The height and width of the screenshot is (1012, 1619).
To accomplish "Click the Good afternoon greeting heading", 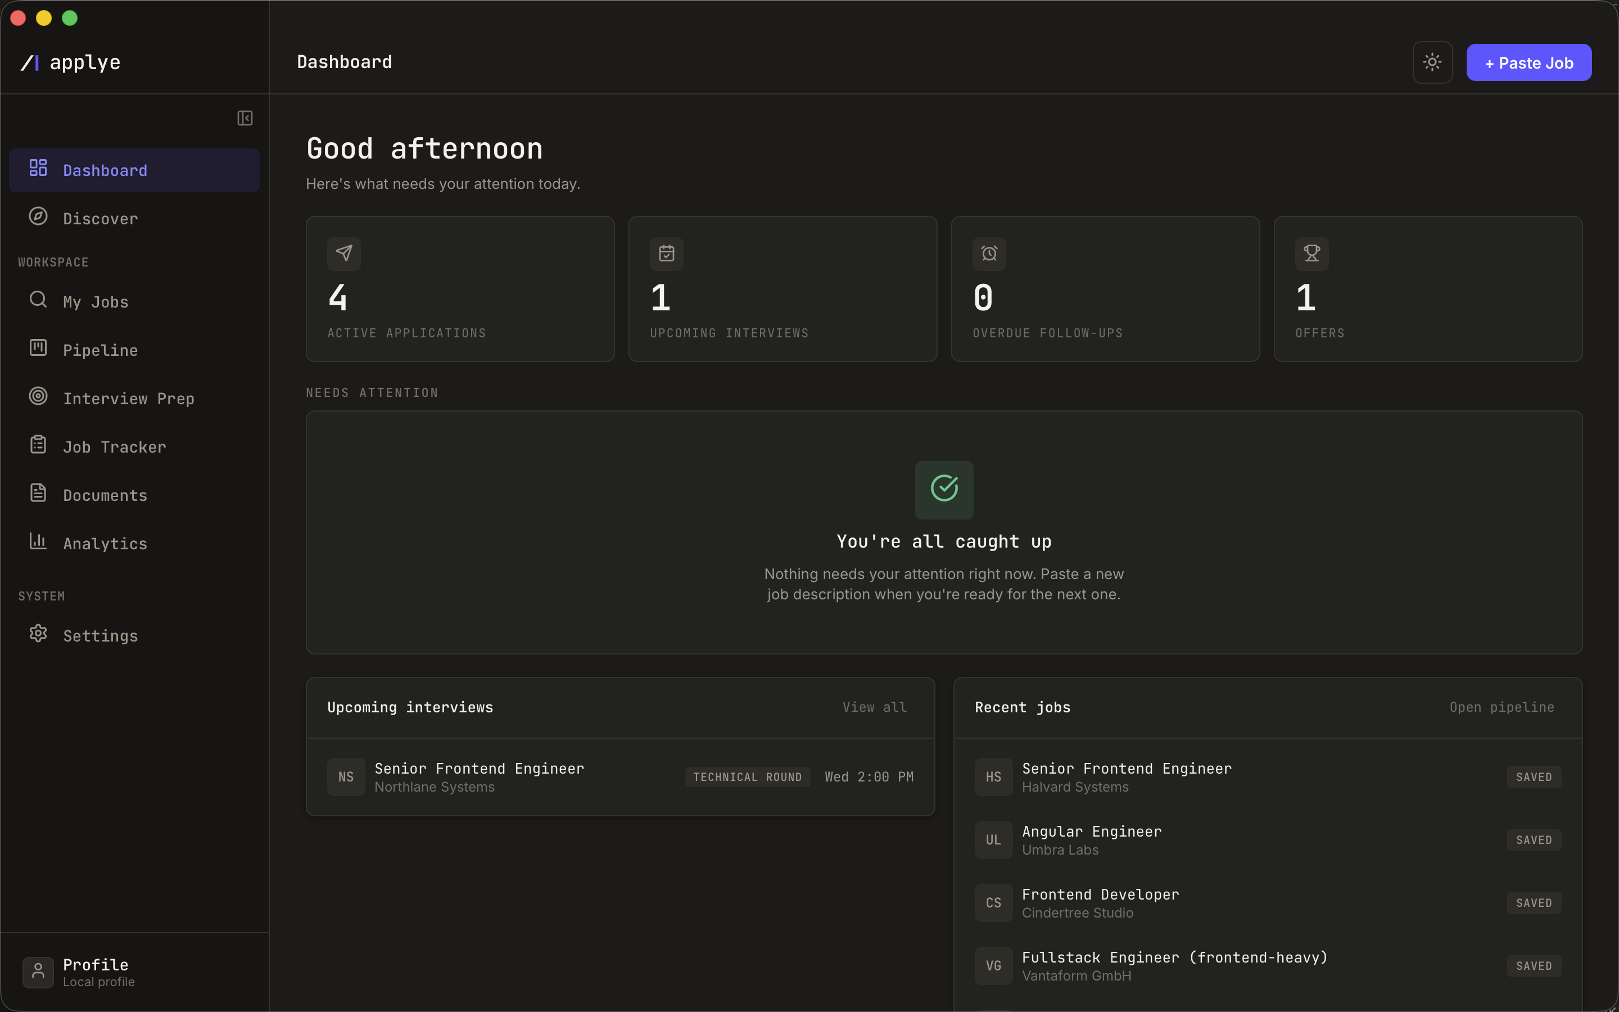I will (424, 148).
